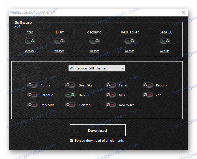Enable the Deep Sky theme switch
Viewport: 197px width, 159px height.
70,85
